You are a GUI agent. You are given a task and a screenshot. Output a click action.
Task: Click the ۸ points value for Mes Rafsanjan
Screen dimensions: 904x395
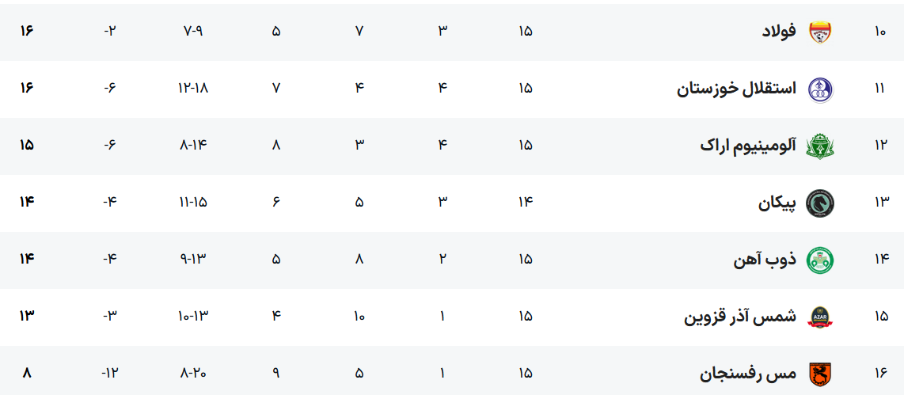click(x=27, y=373)
